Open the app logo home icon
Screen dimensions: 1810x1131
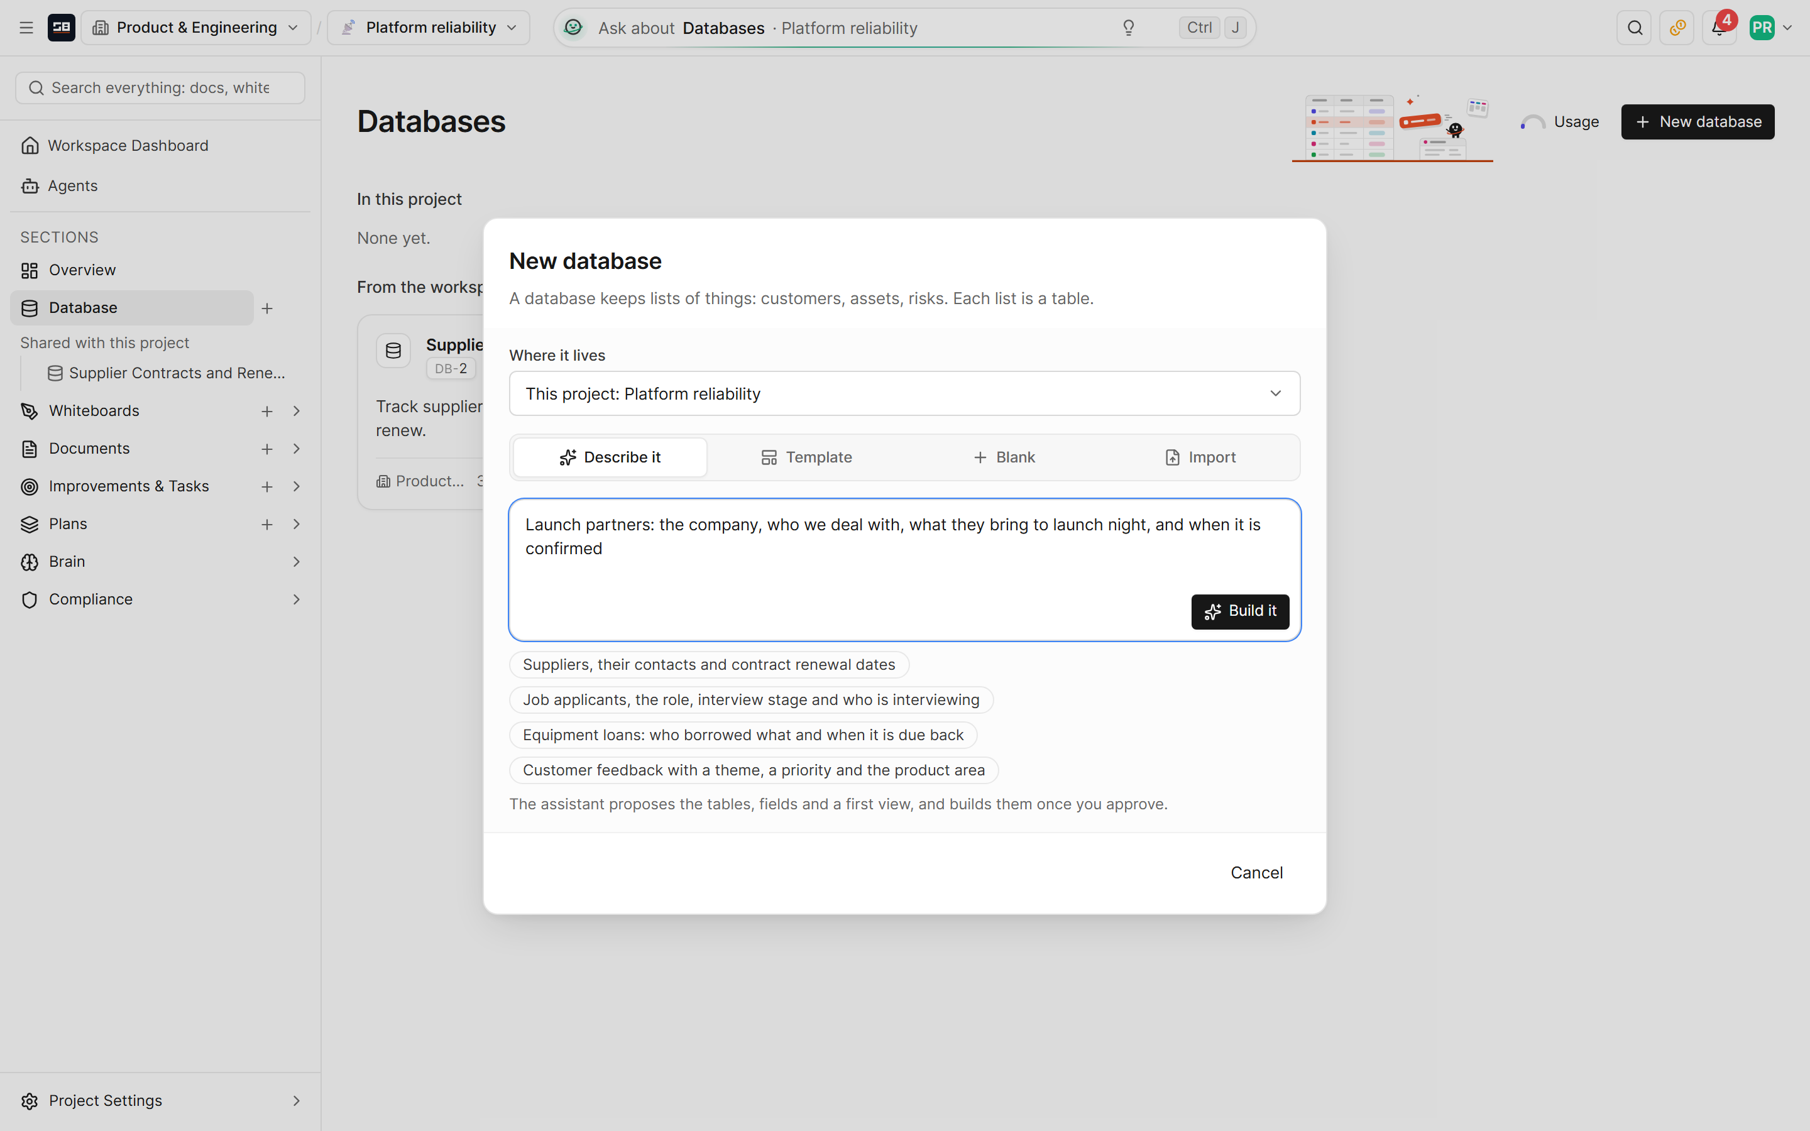(x=62, y=28)
